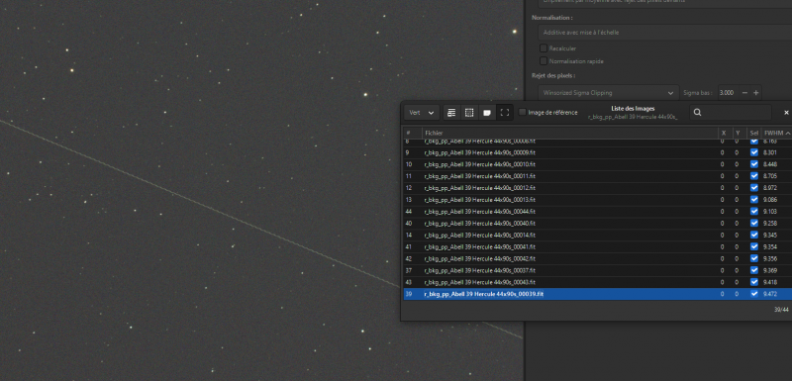Open the Additive avec mise à l'échelle dropdown
792x381 pixels.
(x=664, y=33)
